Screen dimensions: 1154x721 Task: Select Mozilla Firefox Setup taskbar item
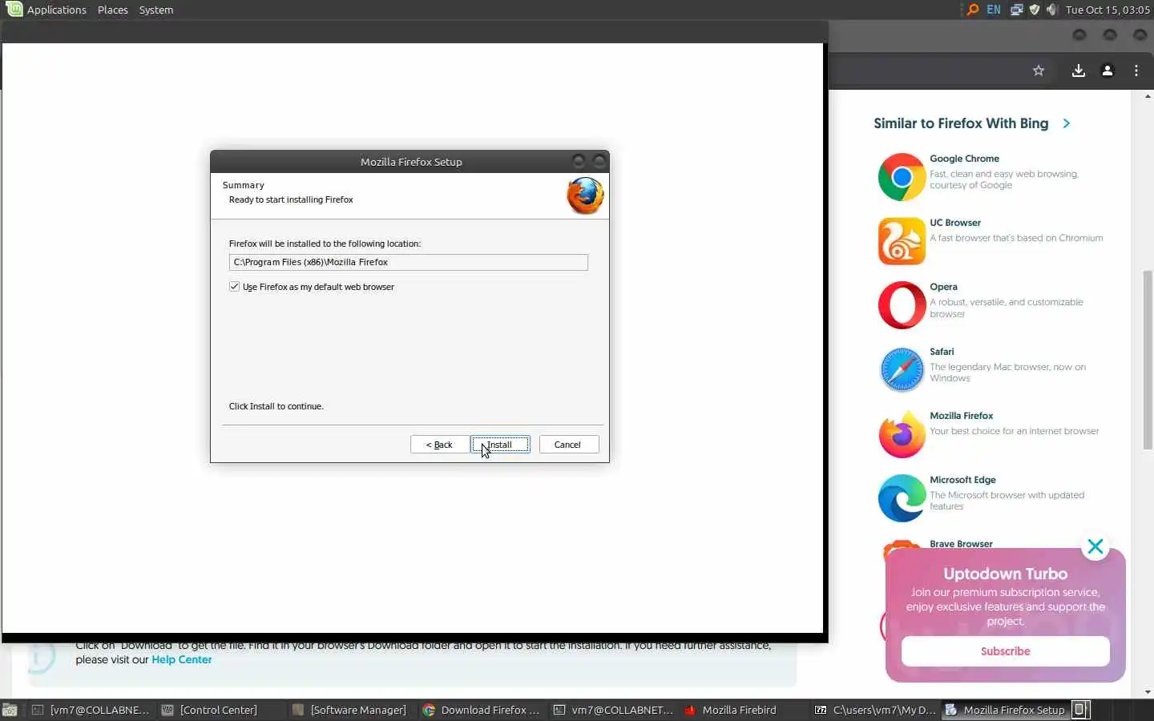[x=1005, y=710]
